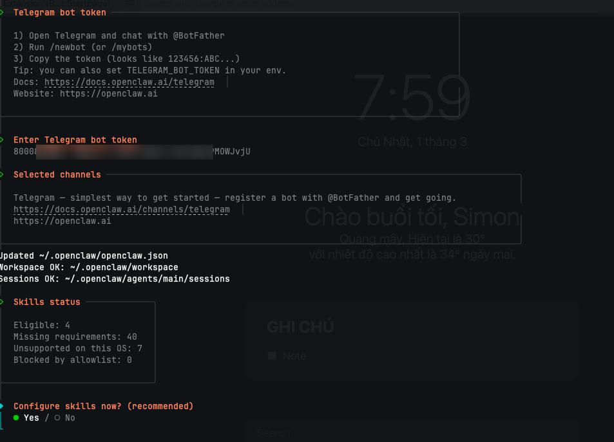Viewport: 614px width, 442px height.
Task: Open the openclaw.ai link under Selected channels
Action: pos(62,221)
